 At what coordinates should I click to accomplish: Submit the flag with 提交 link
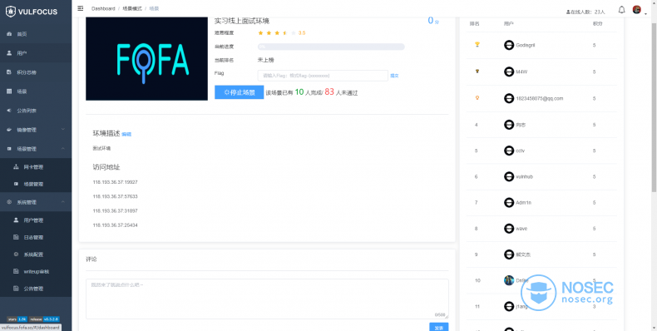pos(394,76)
